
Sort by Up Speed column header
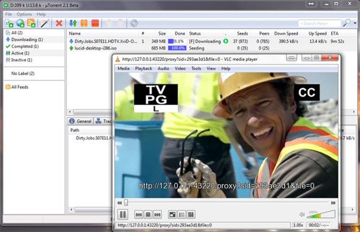(x=318, y=33)
